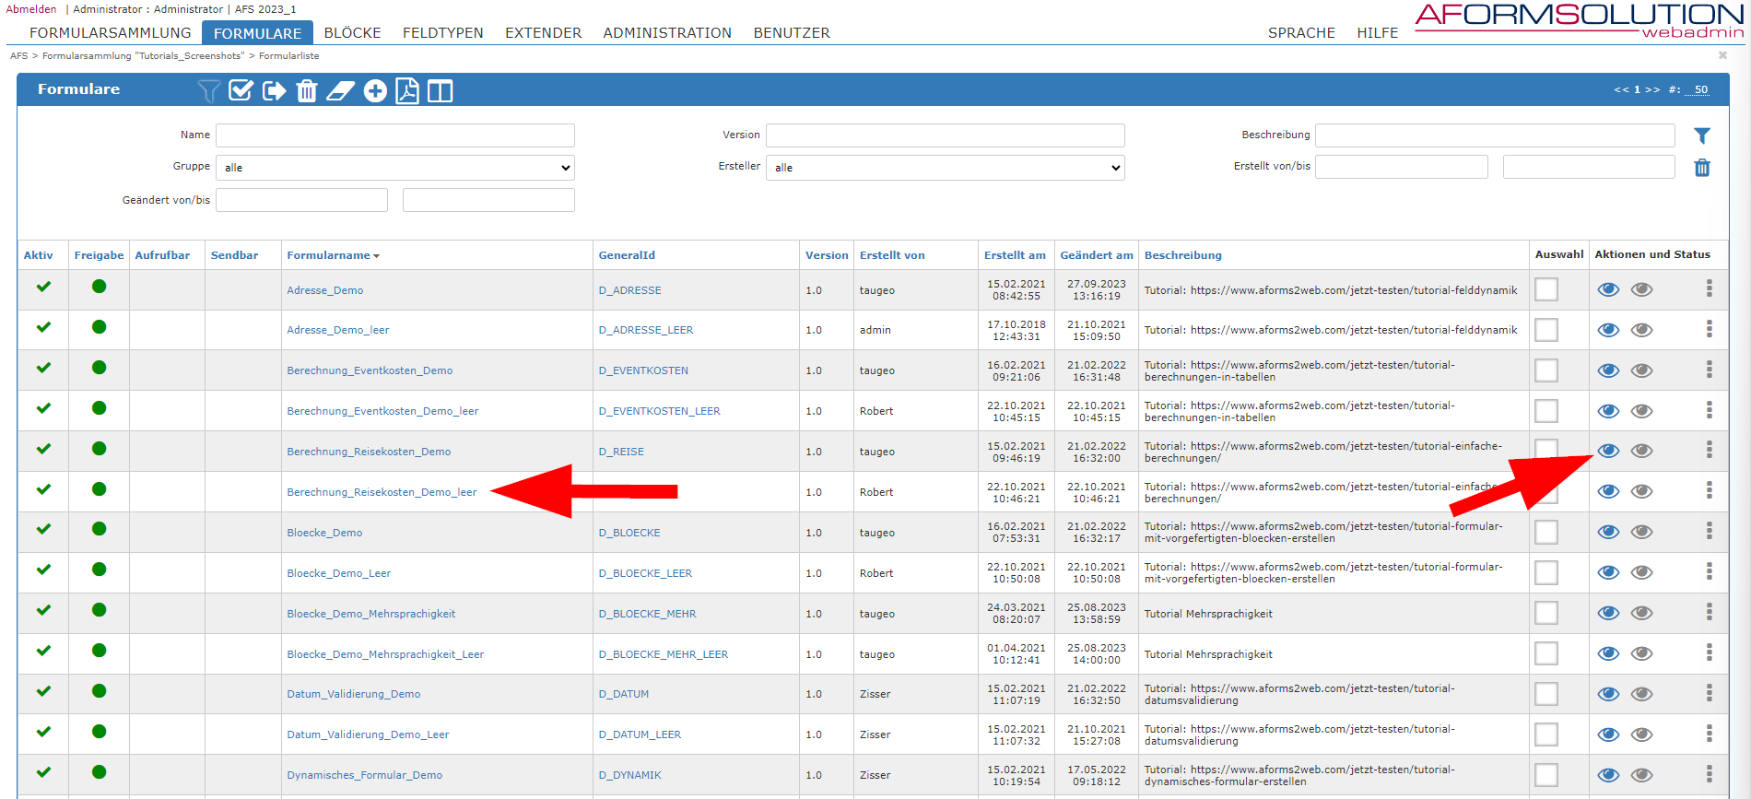Expand the Ersteller dropdown
This screenshot has height=799, width=1751.
945,168
